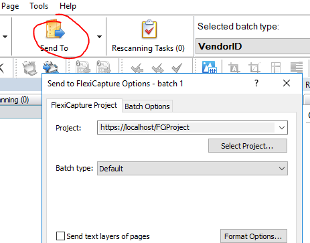Open the Tools menu
Viewport: 310px width, 243px height.
coord(39,6)
